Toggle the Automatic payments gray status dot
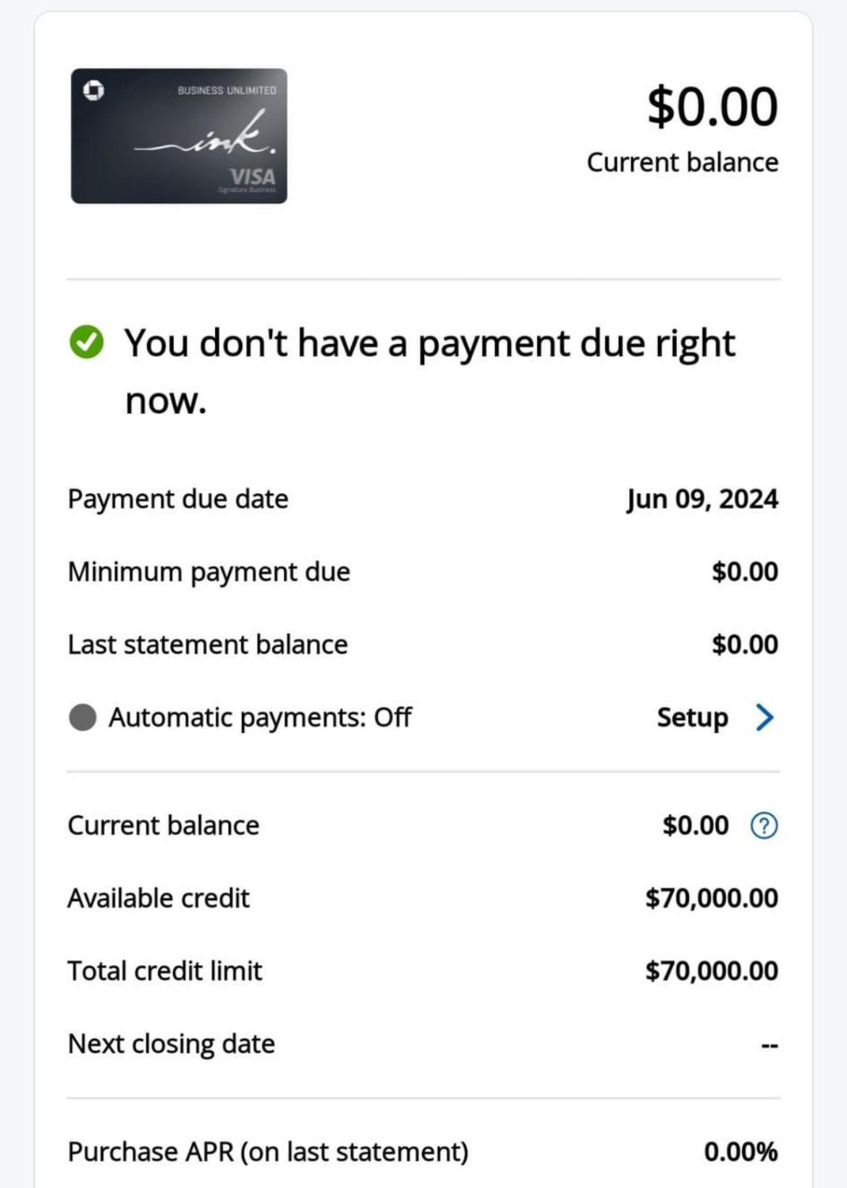 coord(83,718)
